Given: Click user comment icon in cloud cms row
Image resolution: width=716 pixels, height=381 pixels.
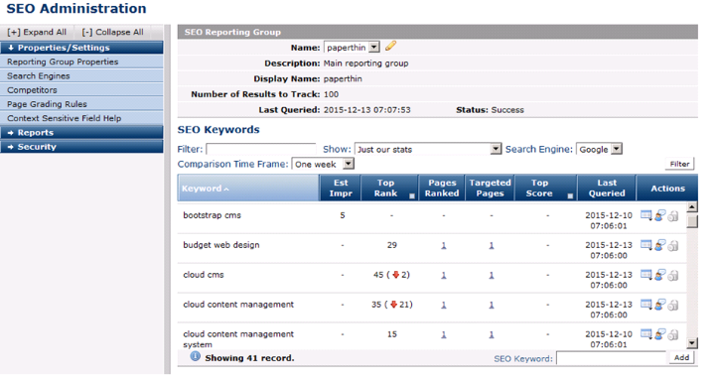Looking at the screenshot, I should tap(659, 275).
